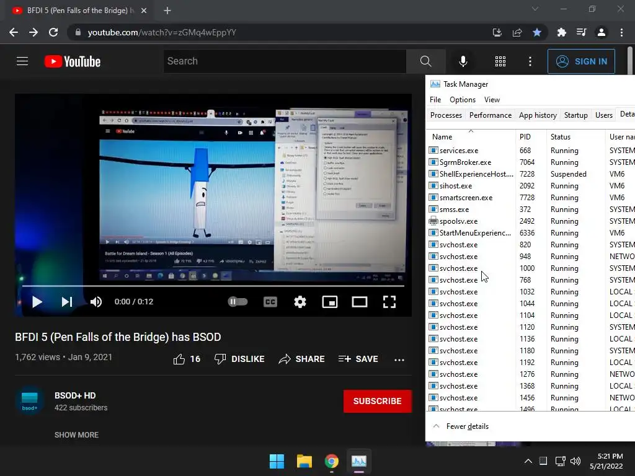Sort processes by Status column
The image size is (635, 476).
[575, 137]
